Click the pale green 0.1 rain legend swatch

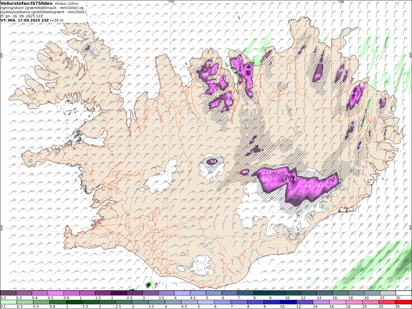[x=9, y=302]
